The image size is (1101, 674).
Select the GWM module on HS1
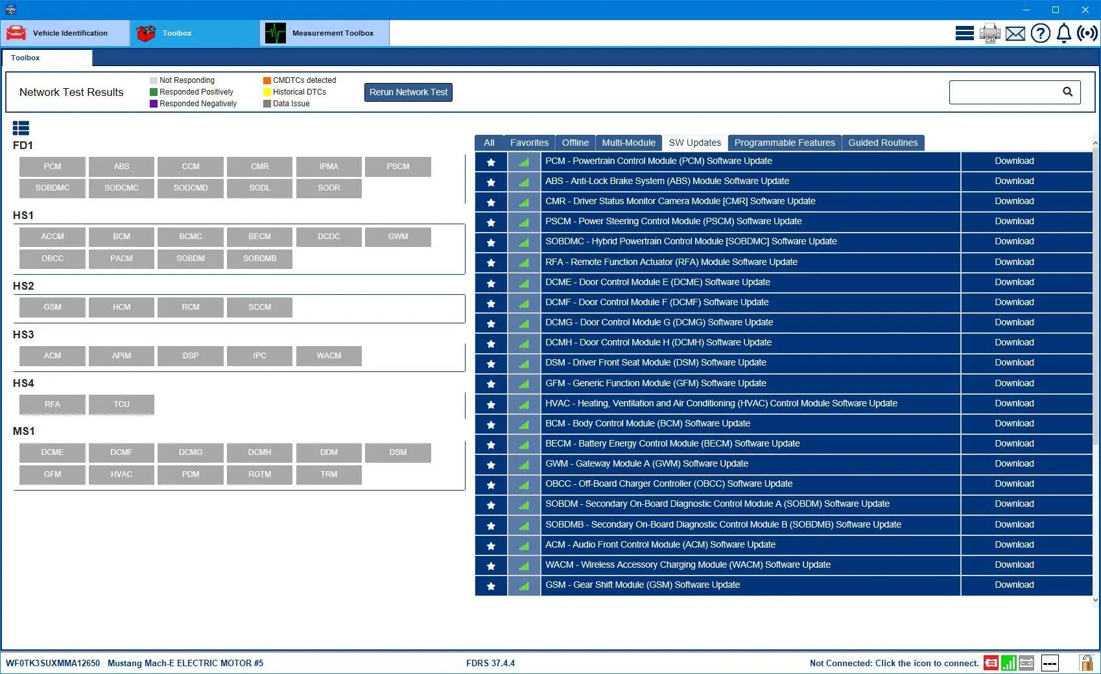[x=398, y=237]
